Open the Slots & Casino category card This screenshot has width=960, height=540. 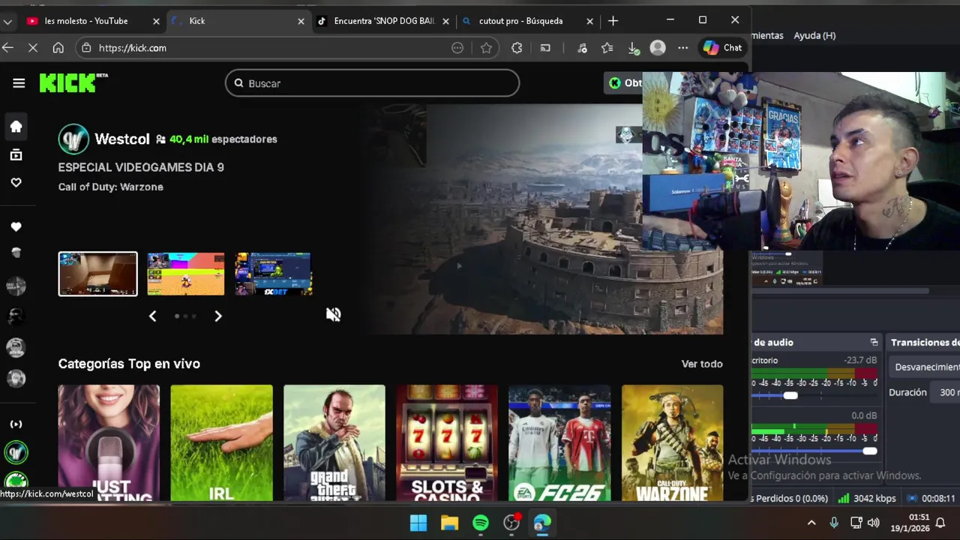click(447, 442)
